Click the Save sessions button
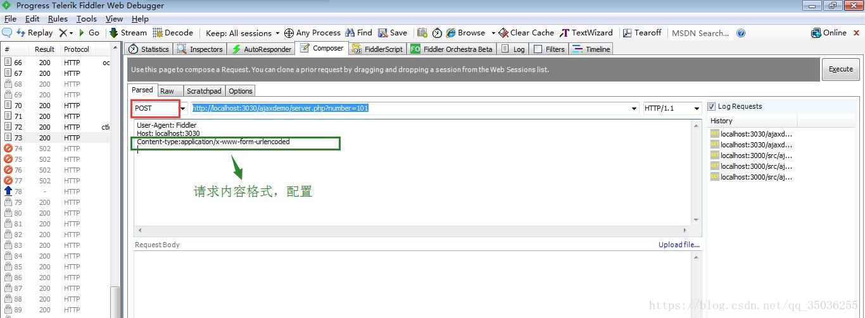The height and width of the screenshot is (318, 865). tap(393, 33)
